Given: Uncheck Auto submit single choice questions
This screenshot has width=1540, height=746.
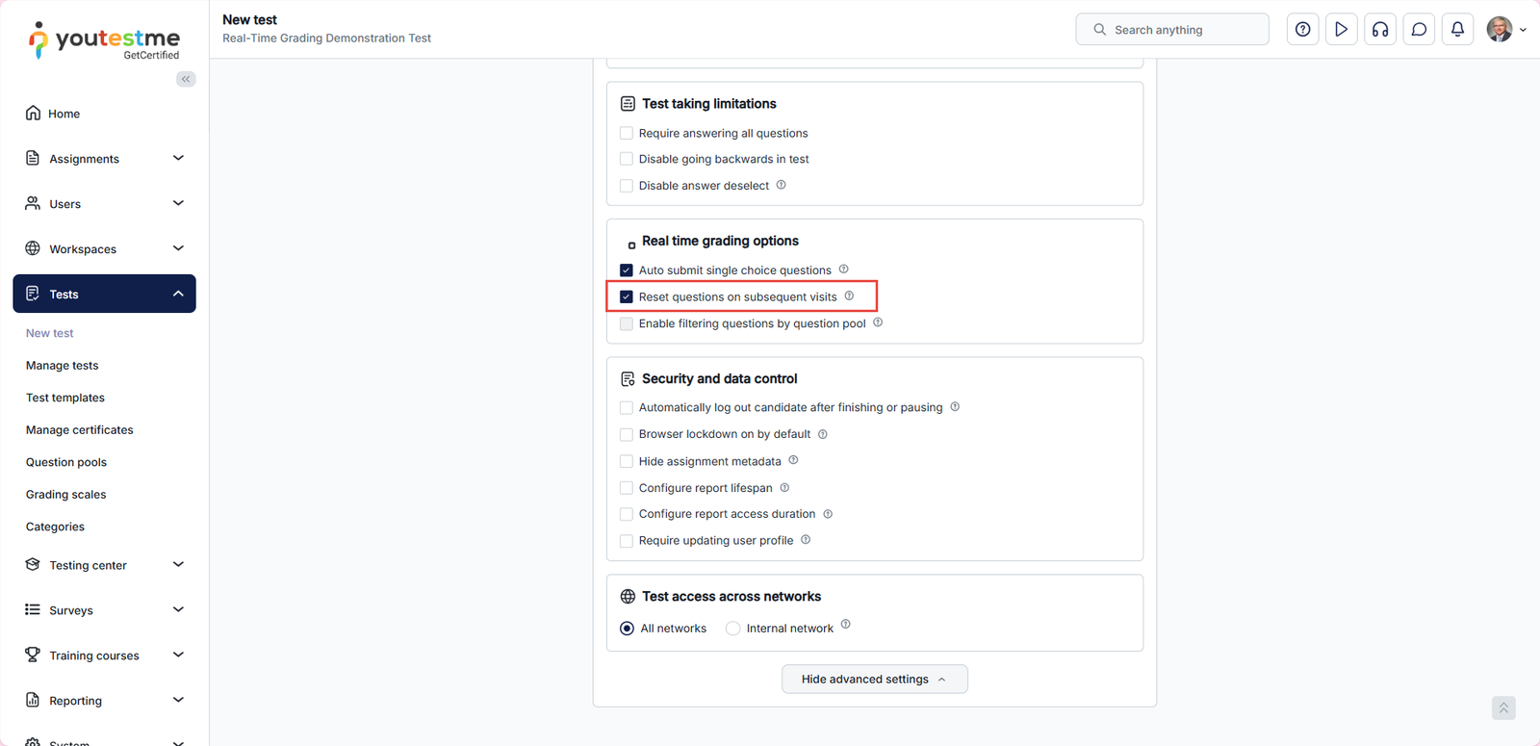Looking at the screenshot, I should pos(627,270).
